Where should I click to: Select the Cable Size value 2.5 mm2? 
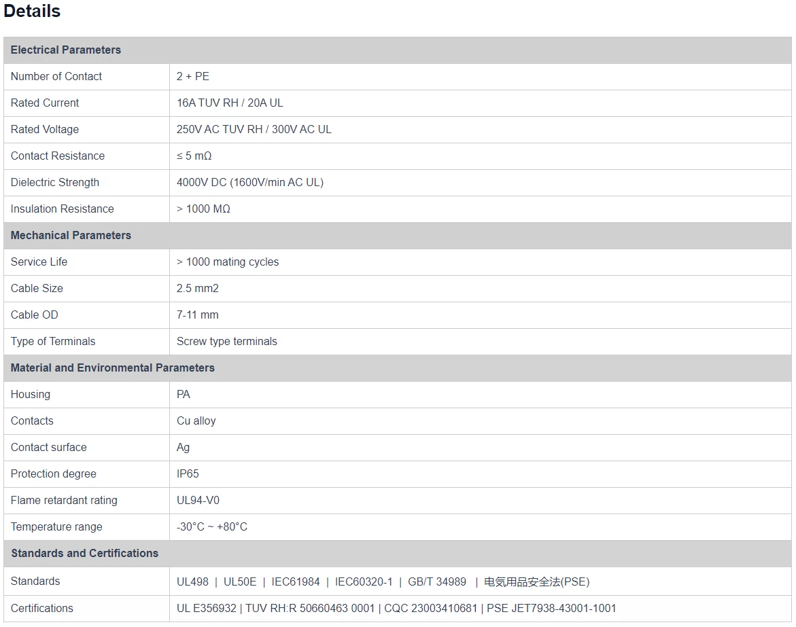[x=198, y=288]
